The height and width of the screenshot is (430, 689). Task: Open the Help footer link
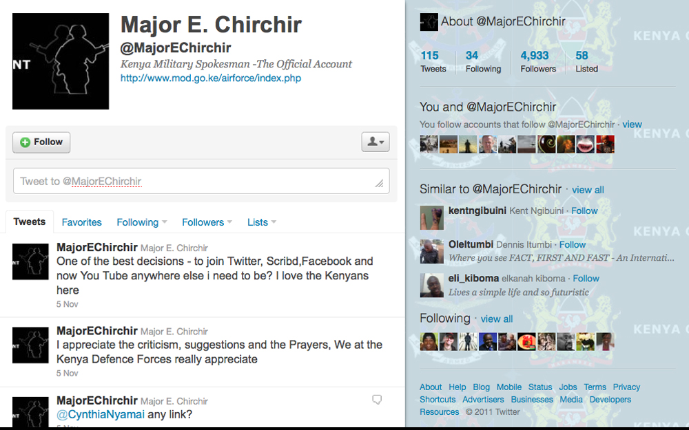click(457, 387)
